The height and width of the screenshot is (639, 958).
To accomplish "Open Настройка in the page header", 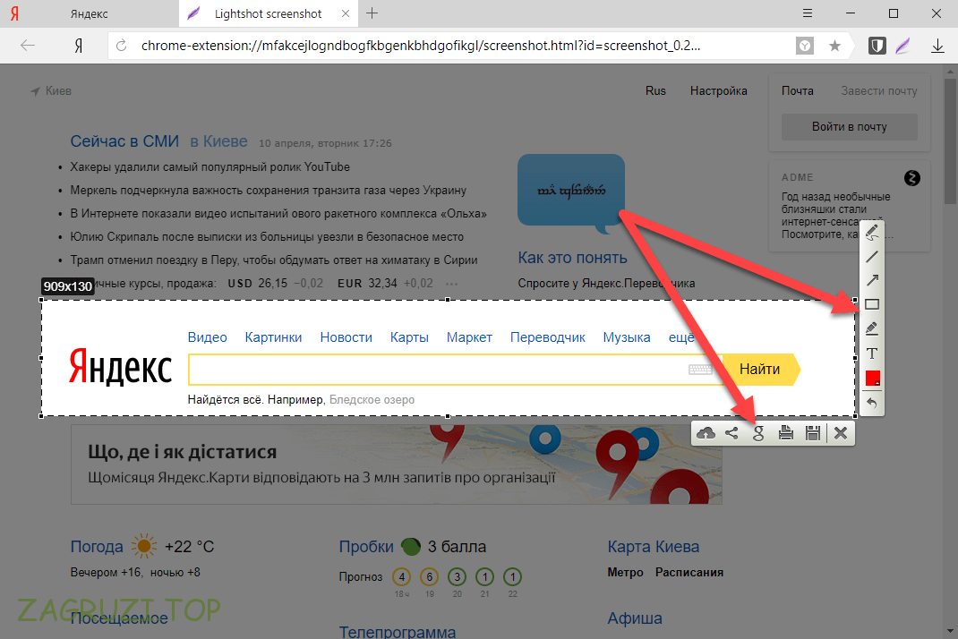I will pyautogui.click(x=718, y=90).
